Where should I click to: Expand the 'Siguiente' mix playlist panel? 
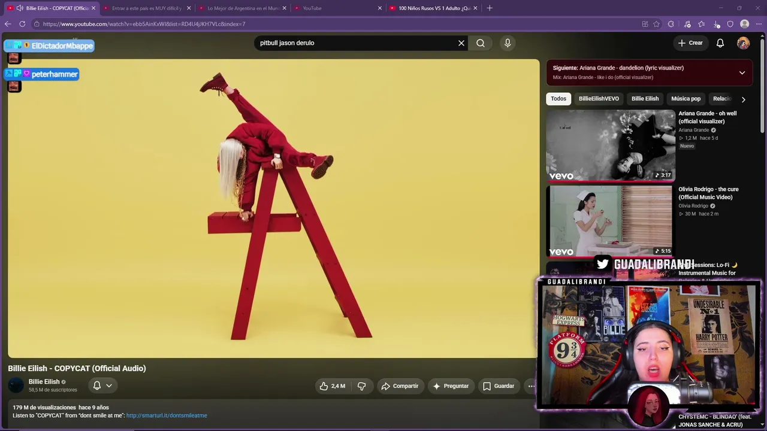pos(742,73)
